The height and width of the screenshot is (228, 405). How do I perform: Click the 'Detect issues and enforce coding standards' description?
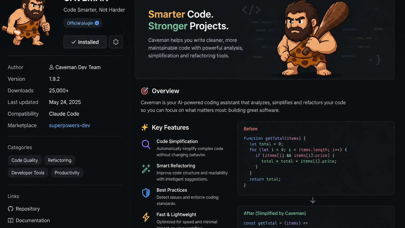(187, 200)
